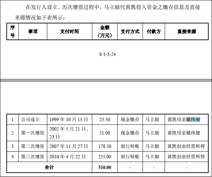Image resolution: width=212 pixels, height=177 pixels.
Task: Click the 支付时间 column header
Action: 69,31
